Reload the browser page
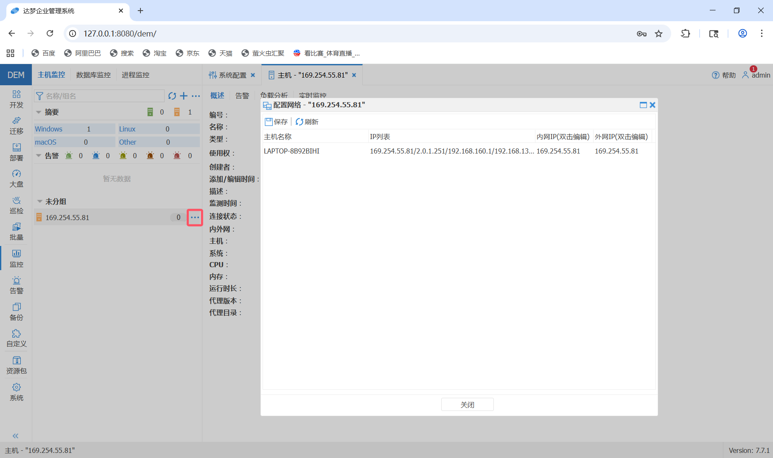 tap(50, 34)
